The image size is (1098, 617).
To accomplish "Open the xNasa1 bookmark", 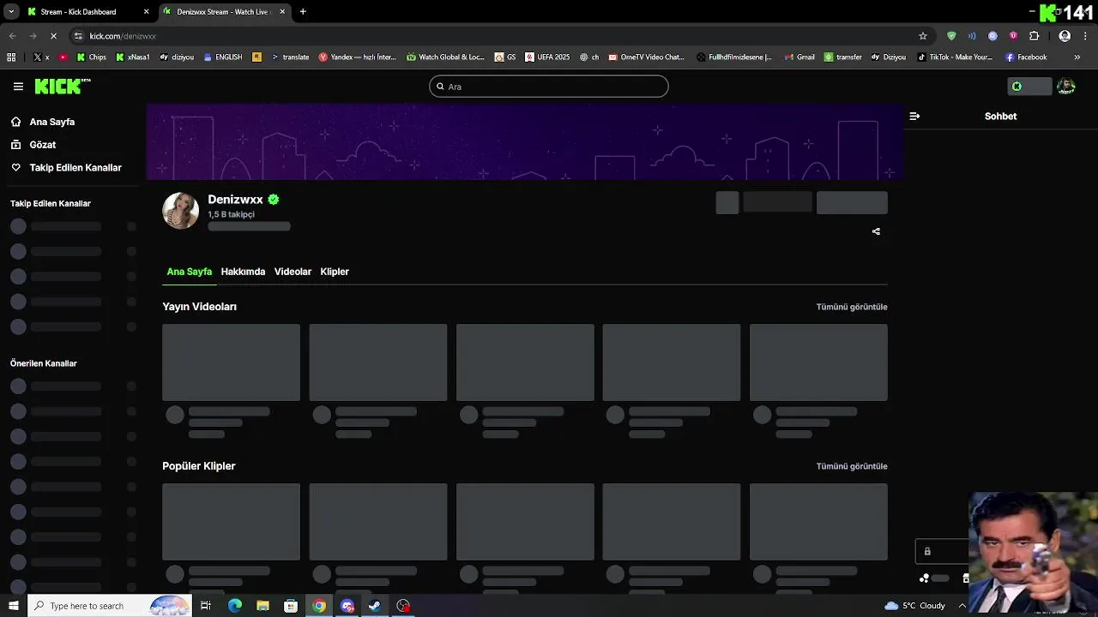I will [x=132, y=57].
